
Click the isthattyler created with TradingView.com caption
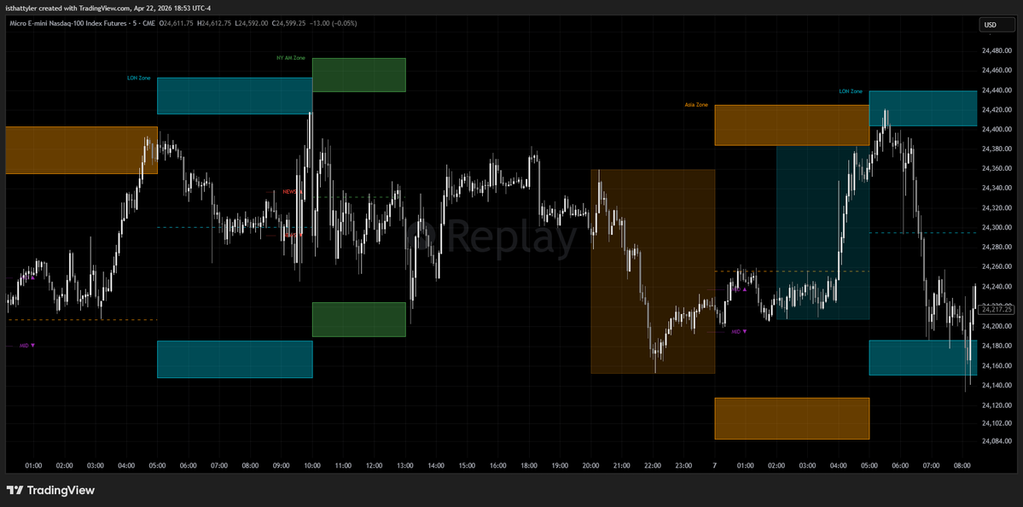[x=108, y=8]
